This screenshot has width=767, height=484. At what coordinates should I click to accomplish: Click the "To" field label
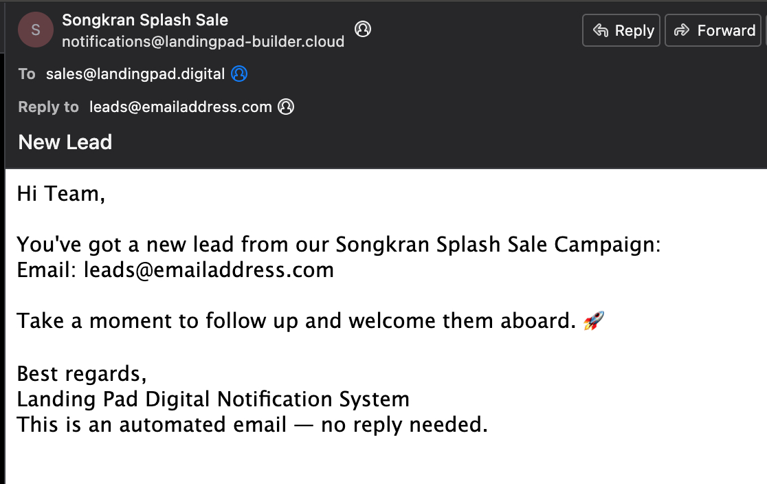pyautogui.click(x=27, y=74)
